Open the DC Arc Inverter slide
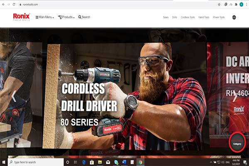This screenshot has width=249, height=166. [x=228, y=95]
